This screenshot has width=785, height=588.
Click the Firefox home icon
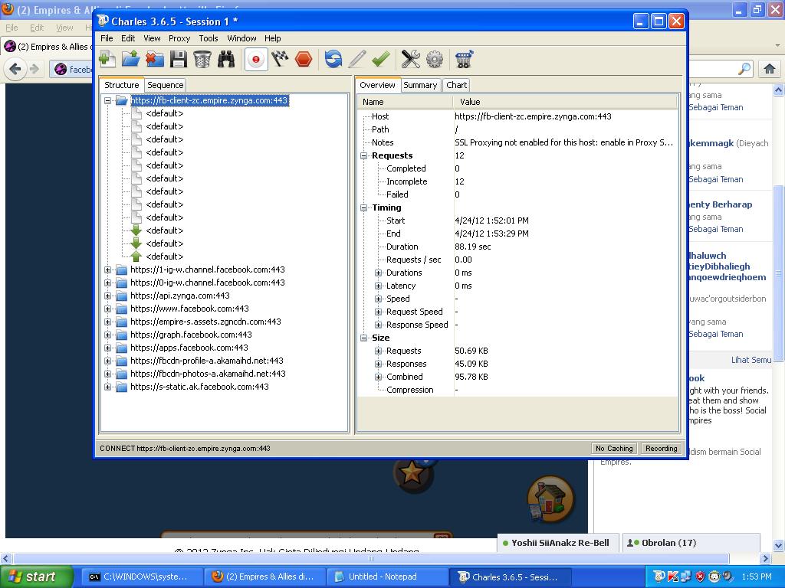(x=770, y=68)
